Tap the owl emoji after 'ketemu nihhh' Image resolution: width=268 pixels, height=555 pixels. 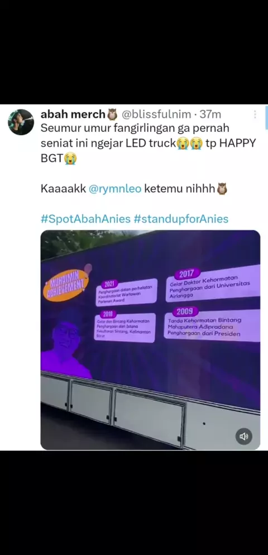[222, 189]
